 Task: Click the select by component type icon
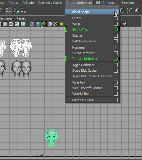24,10
